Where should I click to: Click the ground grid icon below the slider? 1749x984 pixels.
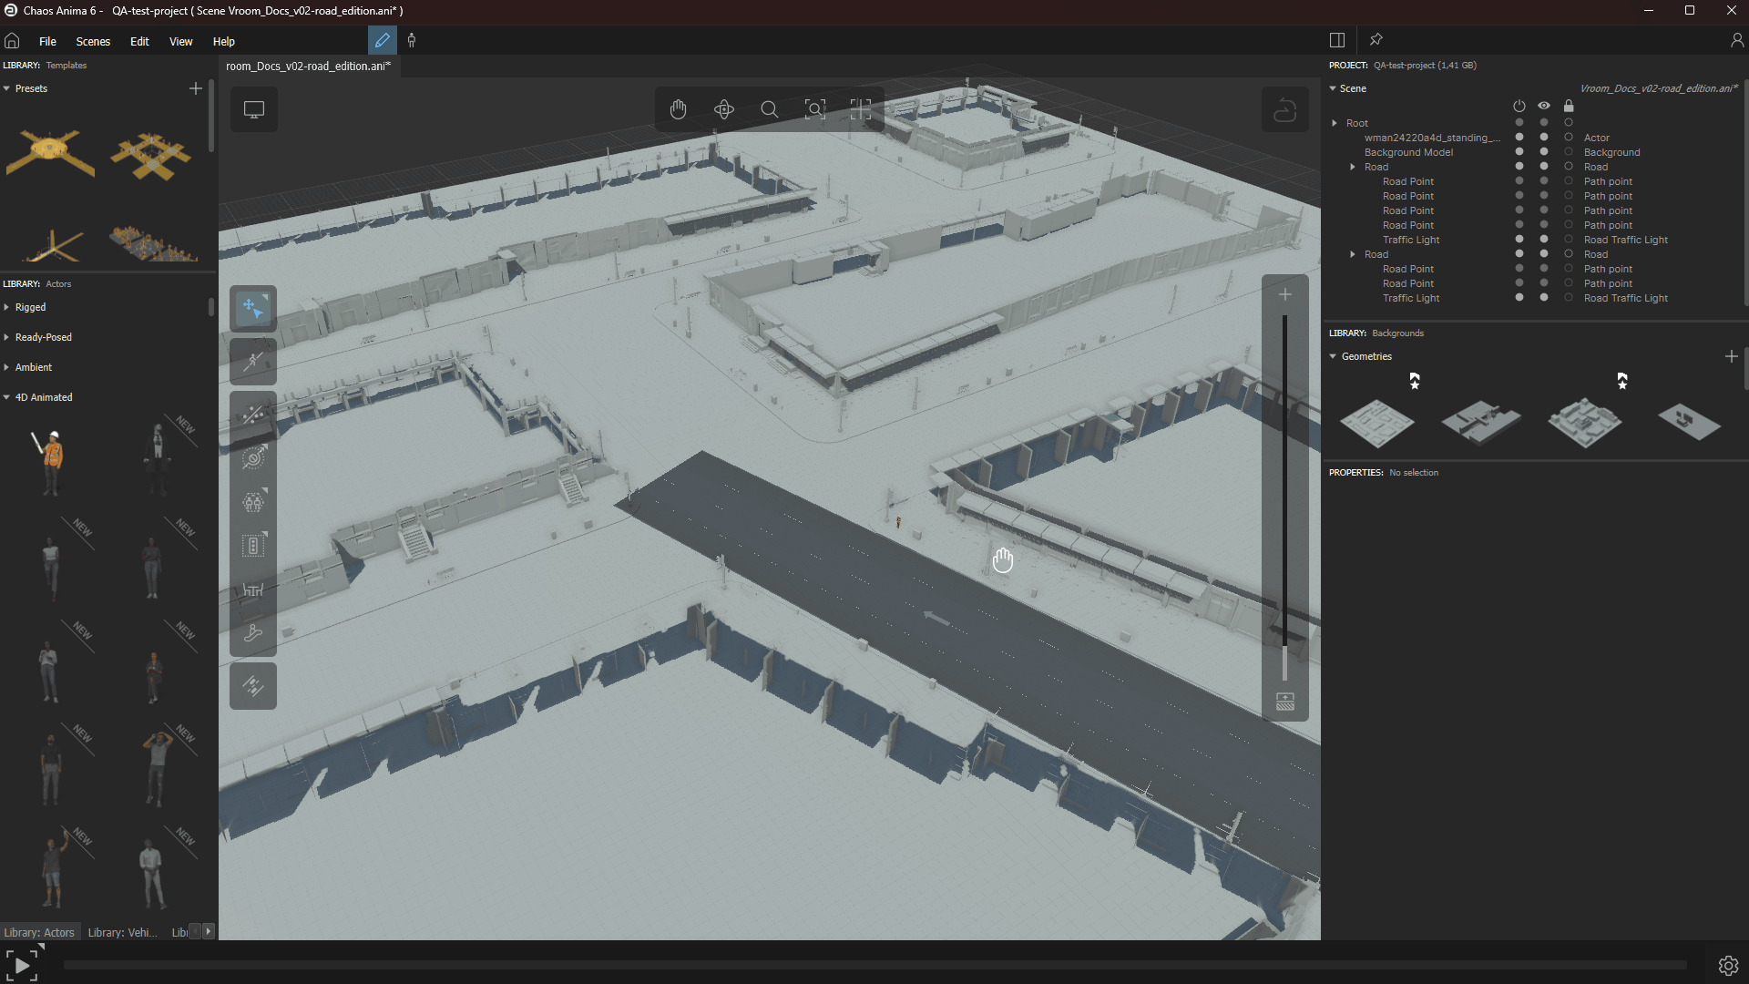click(x=1285, y=702)
